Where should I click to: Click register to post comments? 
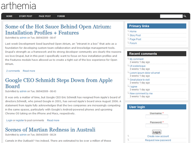pyautogui.click(x=20, y=120)
